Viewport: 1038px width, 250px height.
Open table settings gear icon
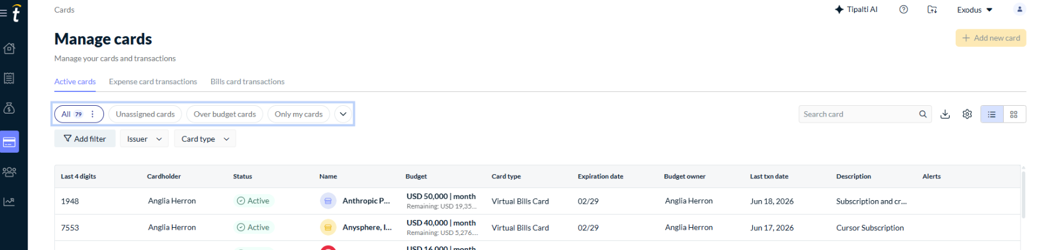(x=967, y=114)
